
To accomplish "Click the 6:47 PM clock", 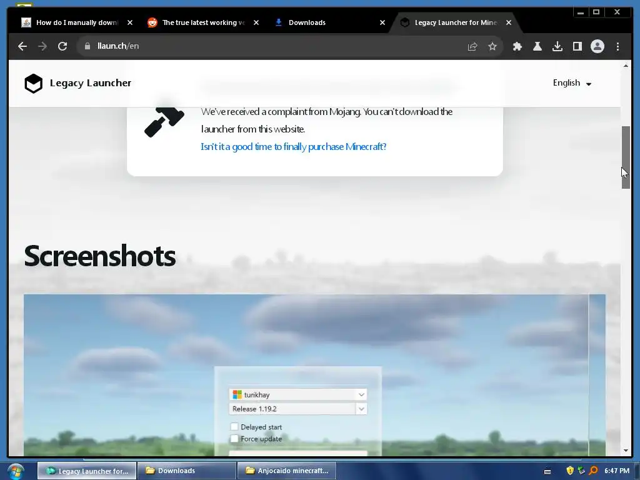I will pos(617,471).
